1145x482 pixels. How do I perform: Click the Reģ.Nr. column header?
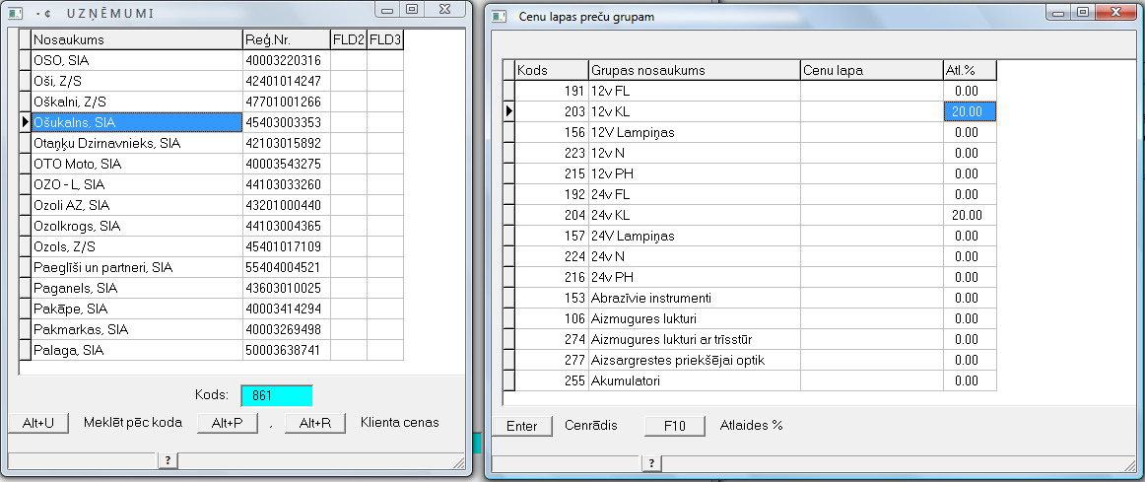286,39
